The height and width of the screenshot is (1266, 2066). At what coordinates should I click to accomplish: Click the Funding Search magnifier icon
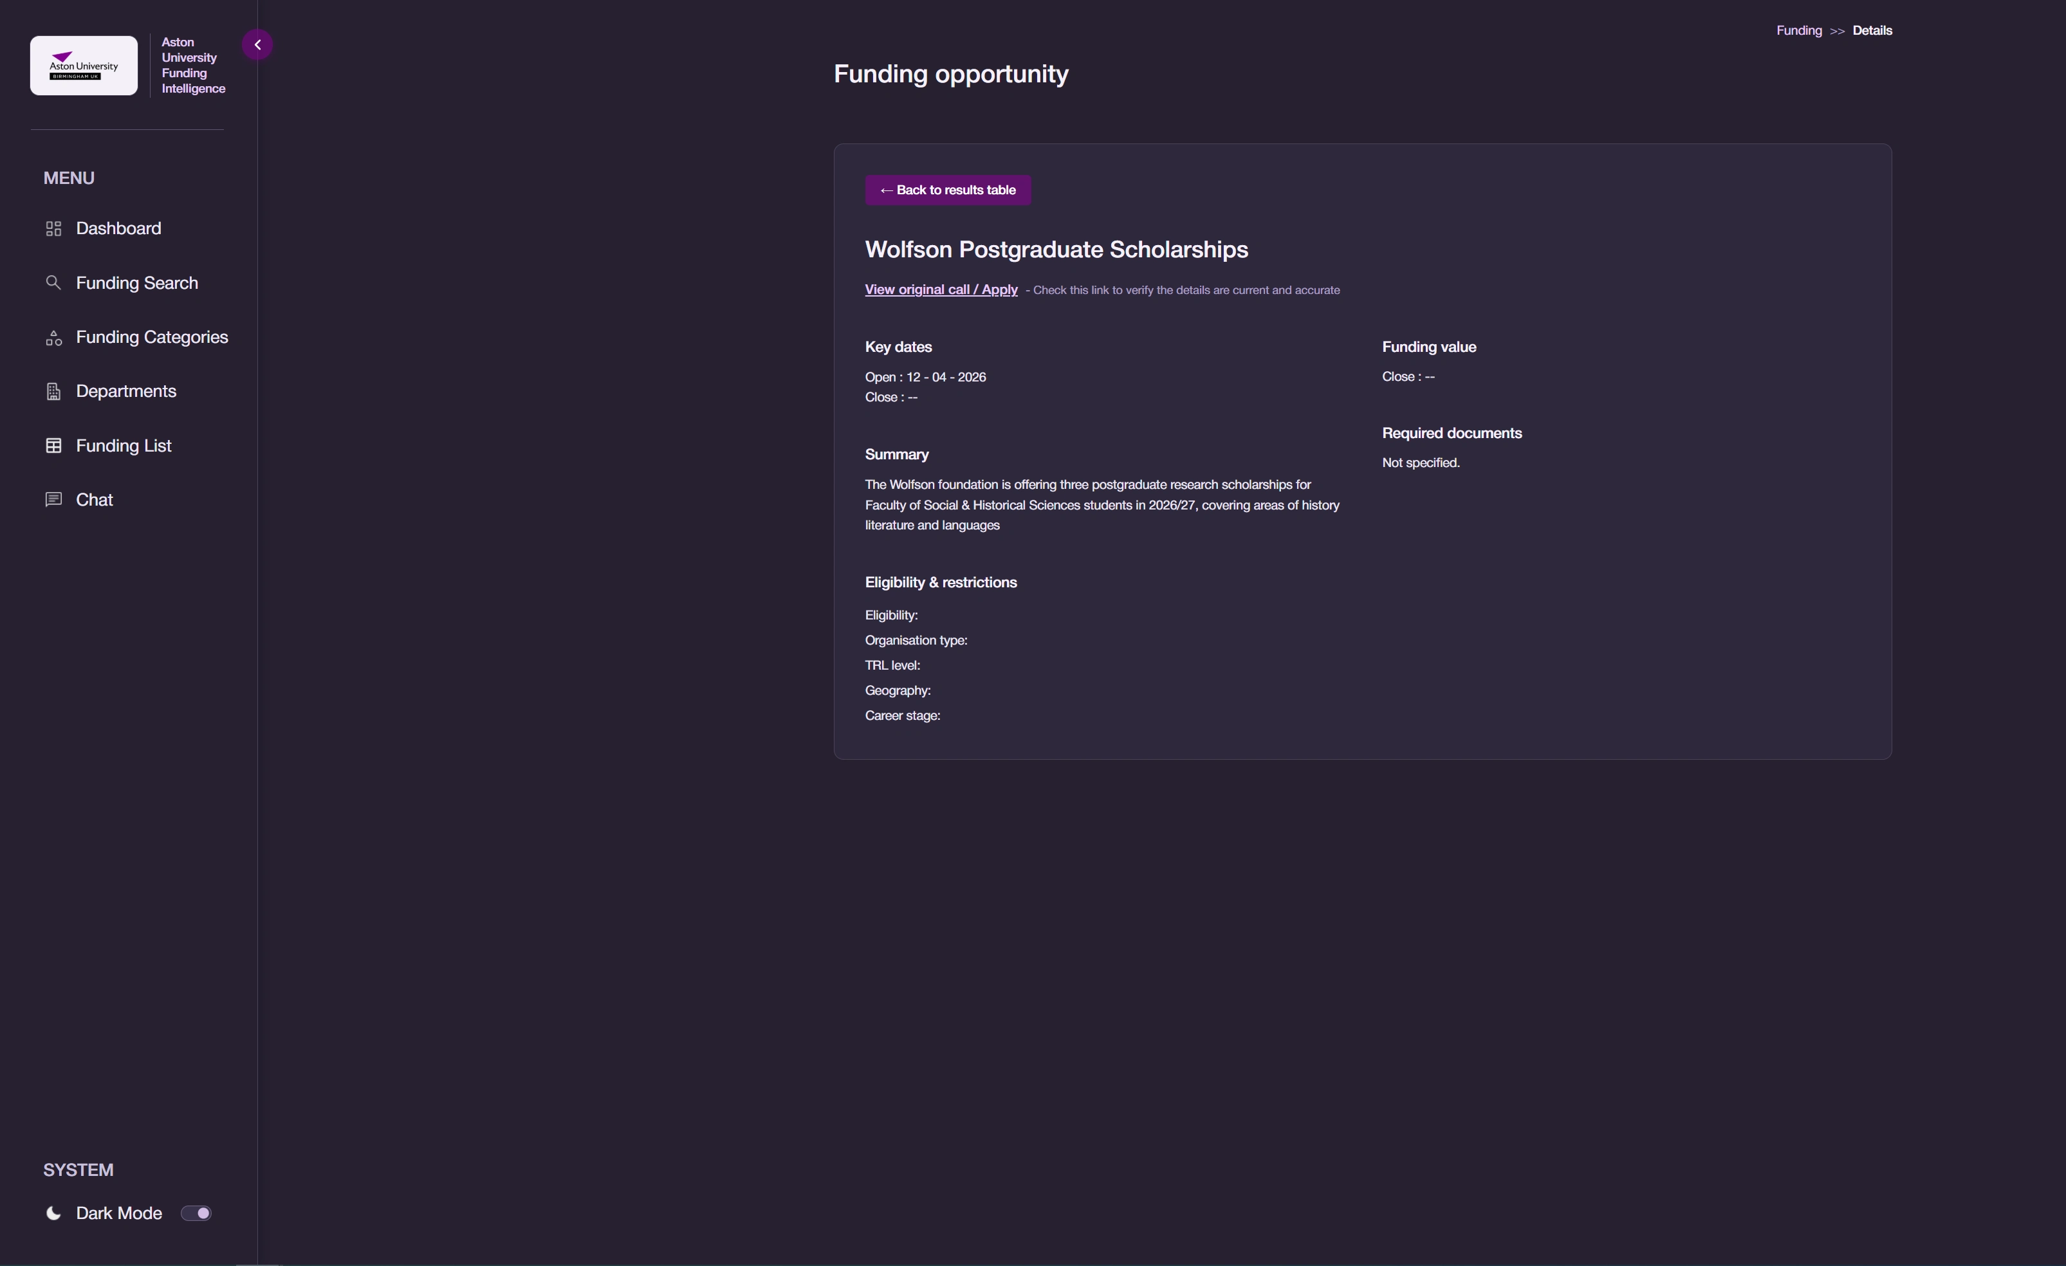coord(53,282)
